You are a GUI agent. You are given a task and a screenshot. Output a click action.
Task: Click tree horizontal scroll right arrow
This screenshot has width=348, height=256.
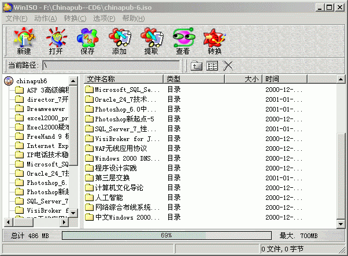[x=64, y=222]
